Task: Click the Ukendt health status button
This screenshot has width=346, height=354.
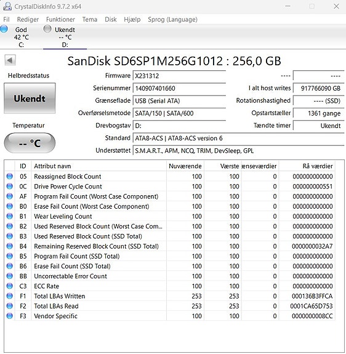Action: point(30,99)
